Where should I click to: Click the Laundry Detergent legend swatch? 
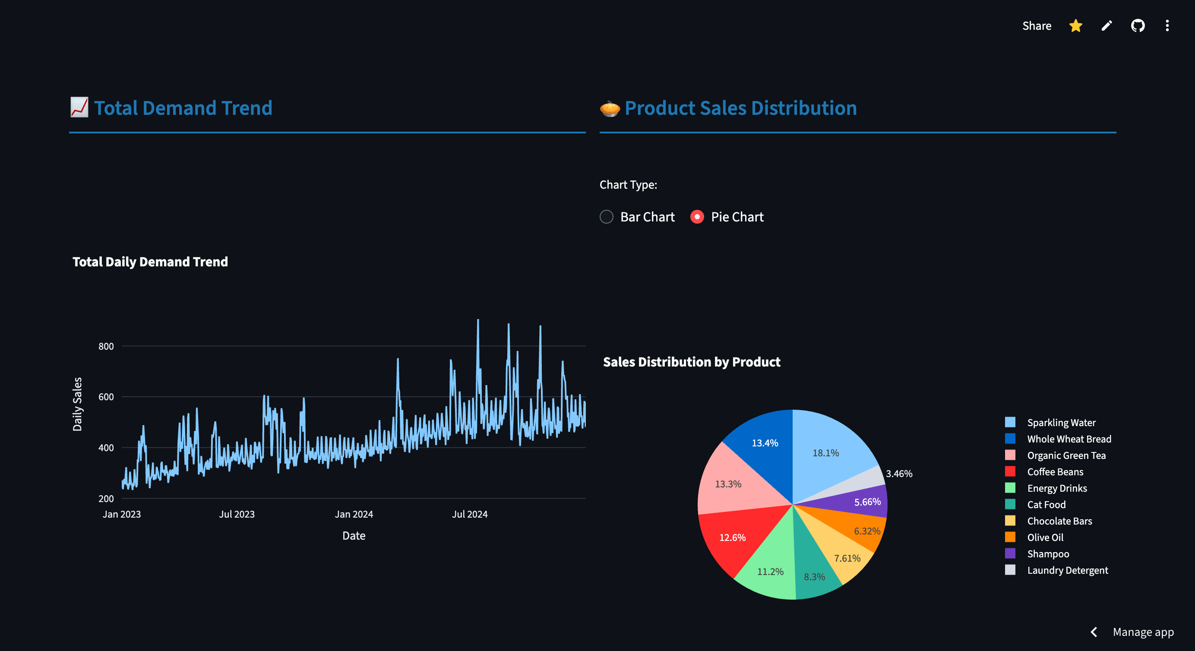1010,570
